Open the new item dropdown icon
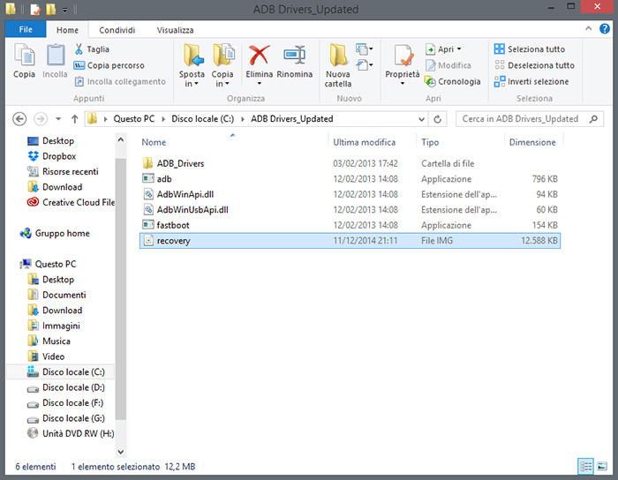This screenshot has height=480, width=618. coord(364,49)
